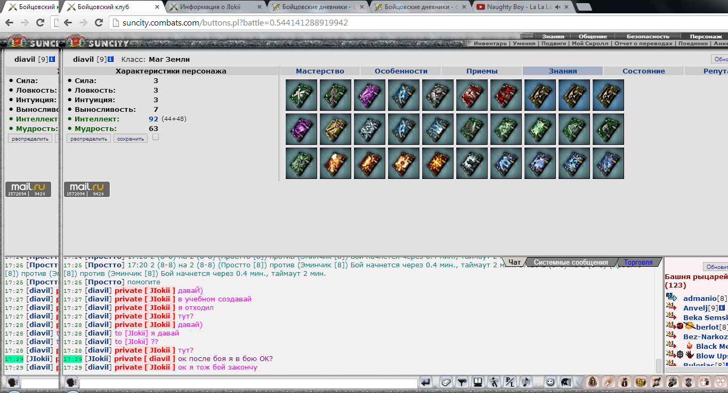Click the eraser icon to clear chat
Screen dimensions: 728x393
[446, 382]
